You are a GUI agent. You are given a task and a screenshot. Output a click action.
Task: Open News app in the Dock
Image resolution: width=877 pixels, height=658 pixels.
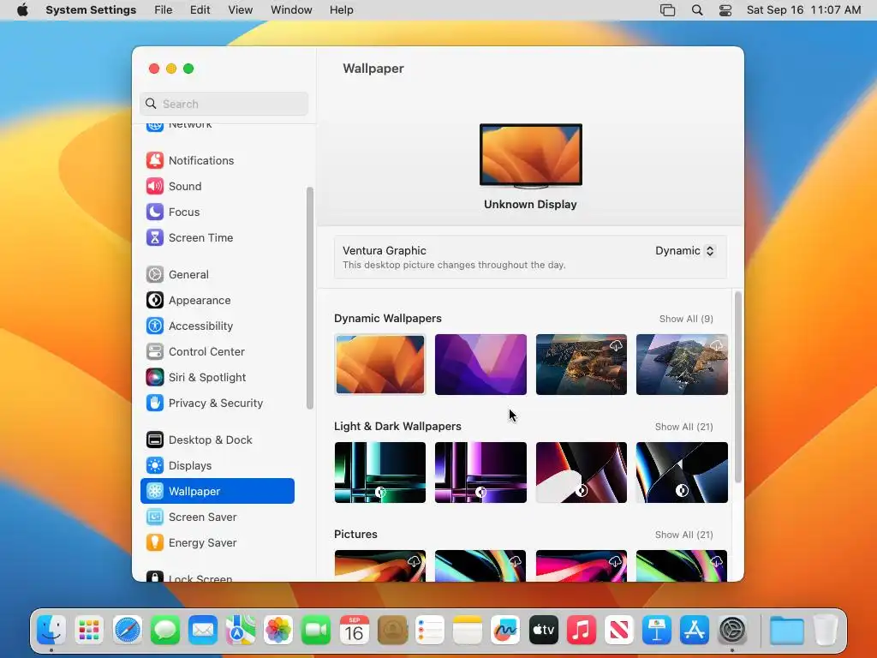pyautogui.click(x=619, y=630)
